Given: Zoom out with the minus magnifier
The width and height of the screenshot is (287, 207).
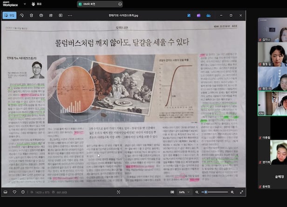Looking at the screenshot, I should coord(198,192).
